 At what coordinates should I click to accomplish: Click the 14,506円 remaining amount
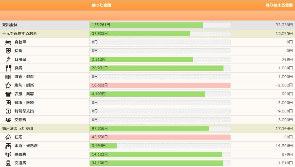point(284,146)
